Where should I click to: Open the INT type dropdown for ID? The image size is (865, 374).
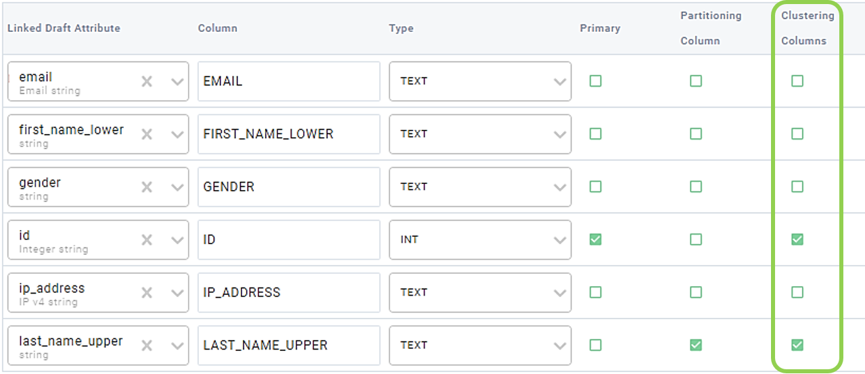click(480, 239)
